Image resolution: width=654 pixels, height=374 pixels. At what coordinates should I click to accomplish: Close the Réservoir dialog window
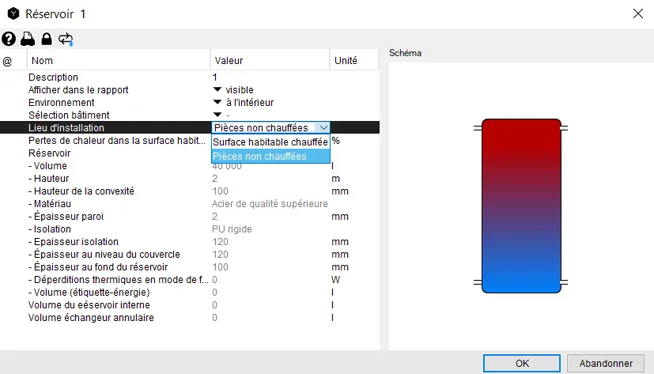coord(637,13)
